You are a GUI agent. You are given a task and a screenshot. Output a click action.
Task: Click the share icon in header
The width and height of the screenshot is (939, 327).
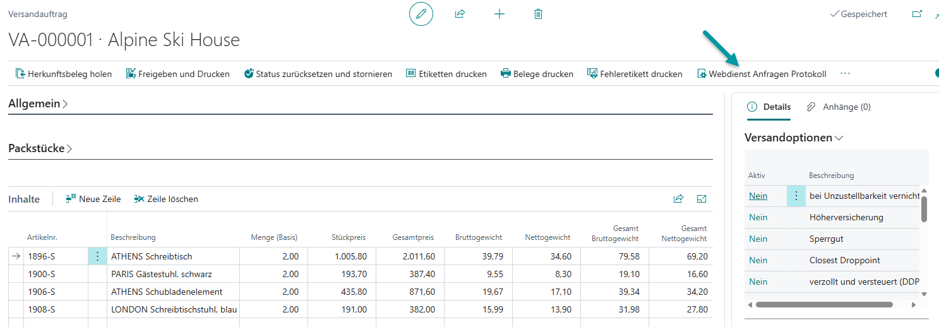(x=460, y=14)
